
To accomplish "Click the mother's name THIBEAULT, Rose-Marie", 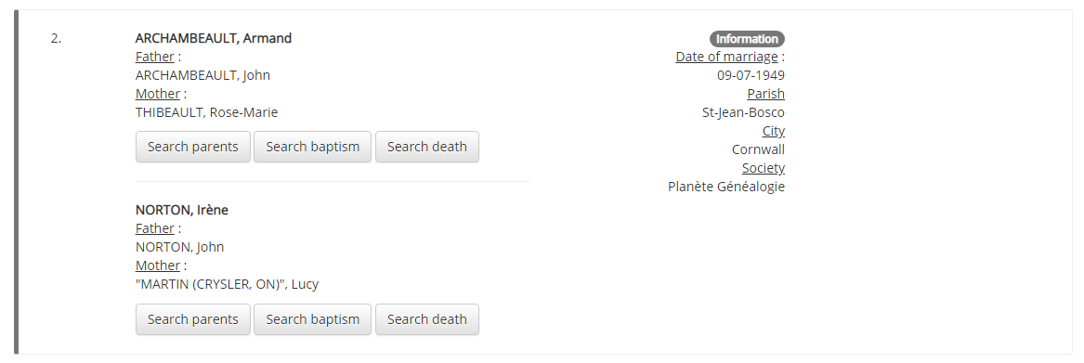I will click(x=207, y=112).
